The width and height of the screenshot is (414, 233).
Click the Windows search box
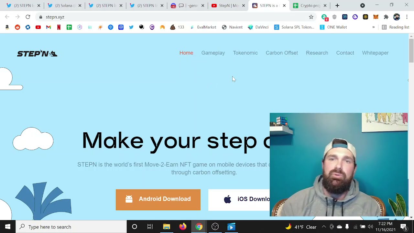(71, 227)
